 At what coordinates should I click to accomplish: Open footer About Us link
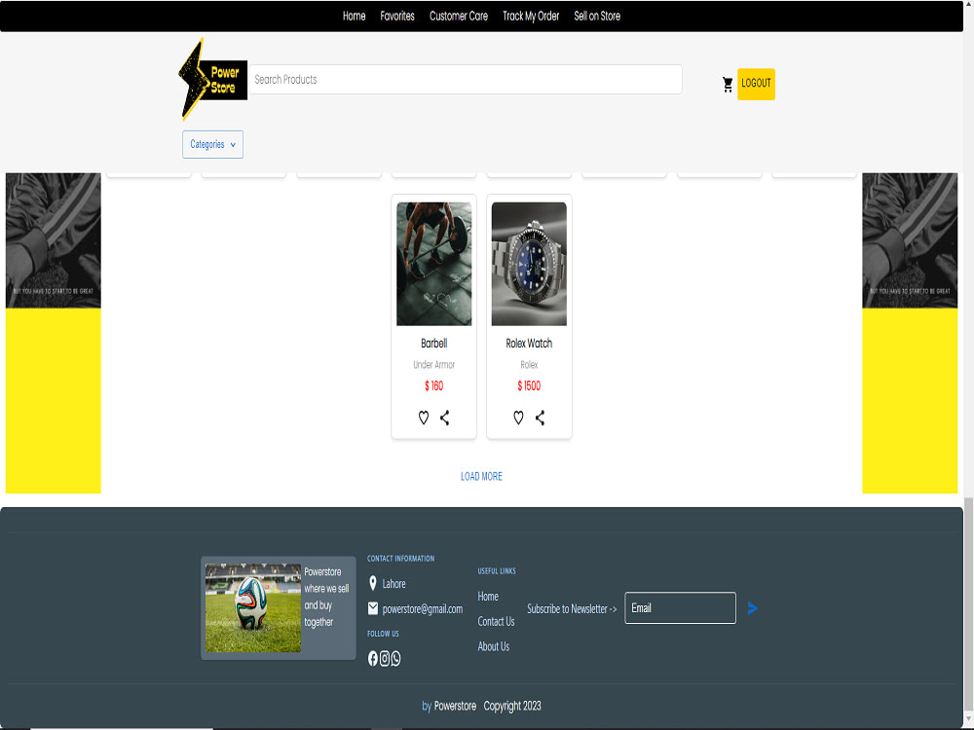(493, 646)
